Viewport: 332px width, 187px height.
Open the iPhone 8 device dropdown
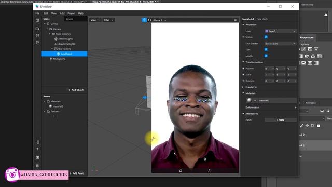(159, 20)
